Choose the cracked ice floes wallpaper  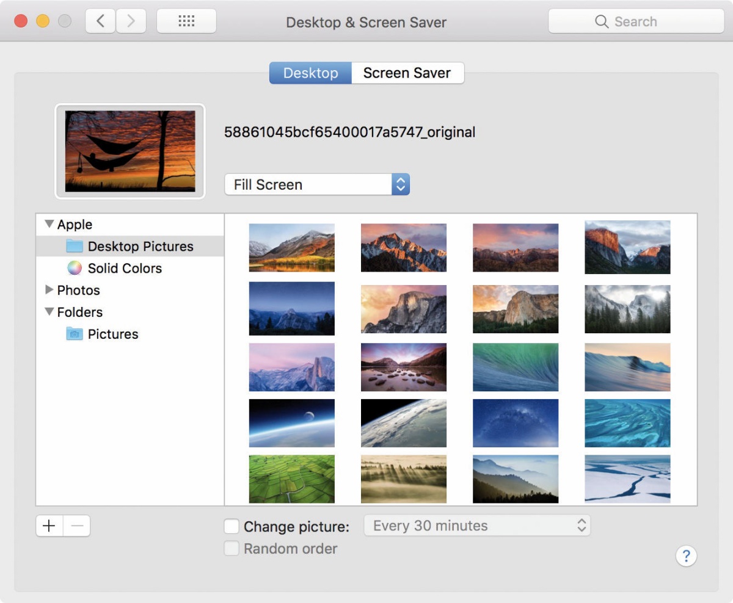[627, 479]
